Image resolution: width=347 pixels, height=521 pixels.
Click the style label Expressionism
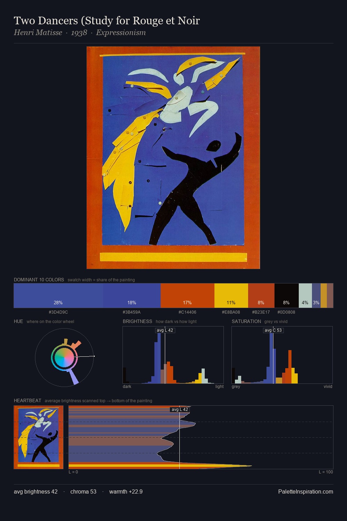tap(121, 33)
